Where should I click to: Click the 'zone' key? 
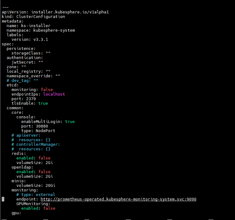point(12,67)
